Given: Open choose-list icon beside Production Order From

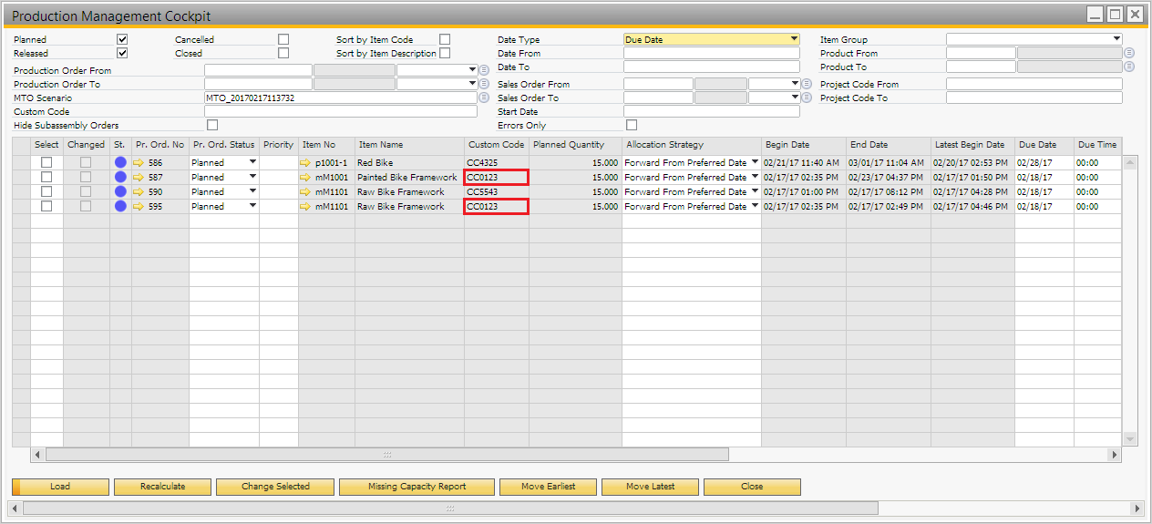Looking at the screenshot, I should [484, 70].
